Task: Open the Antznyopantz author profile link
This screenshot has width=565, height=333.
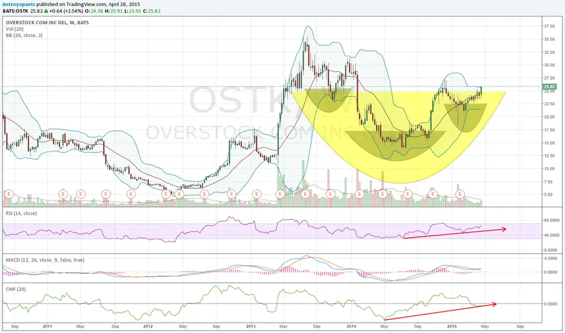Action: 18,4
